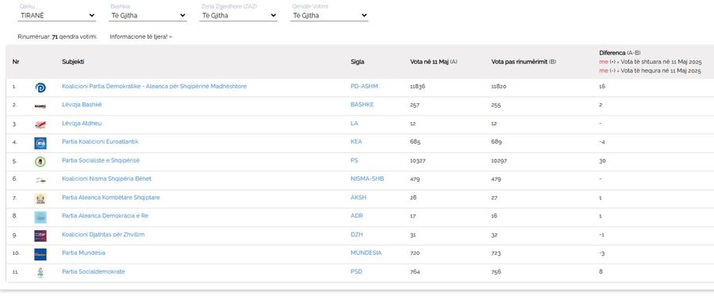The image size is (714, 296).
Task: Select vote count 764 for PSD
Action: pyautogui.click(x=415, y=272)
